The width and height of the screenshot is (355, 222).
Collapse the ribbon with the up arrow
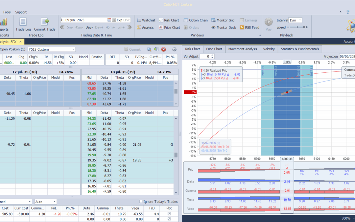pos(341,12)
